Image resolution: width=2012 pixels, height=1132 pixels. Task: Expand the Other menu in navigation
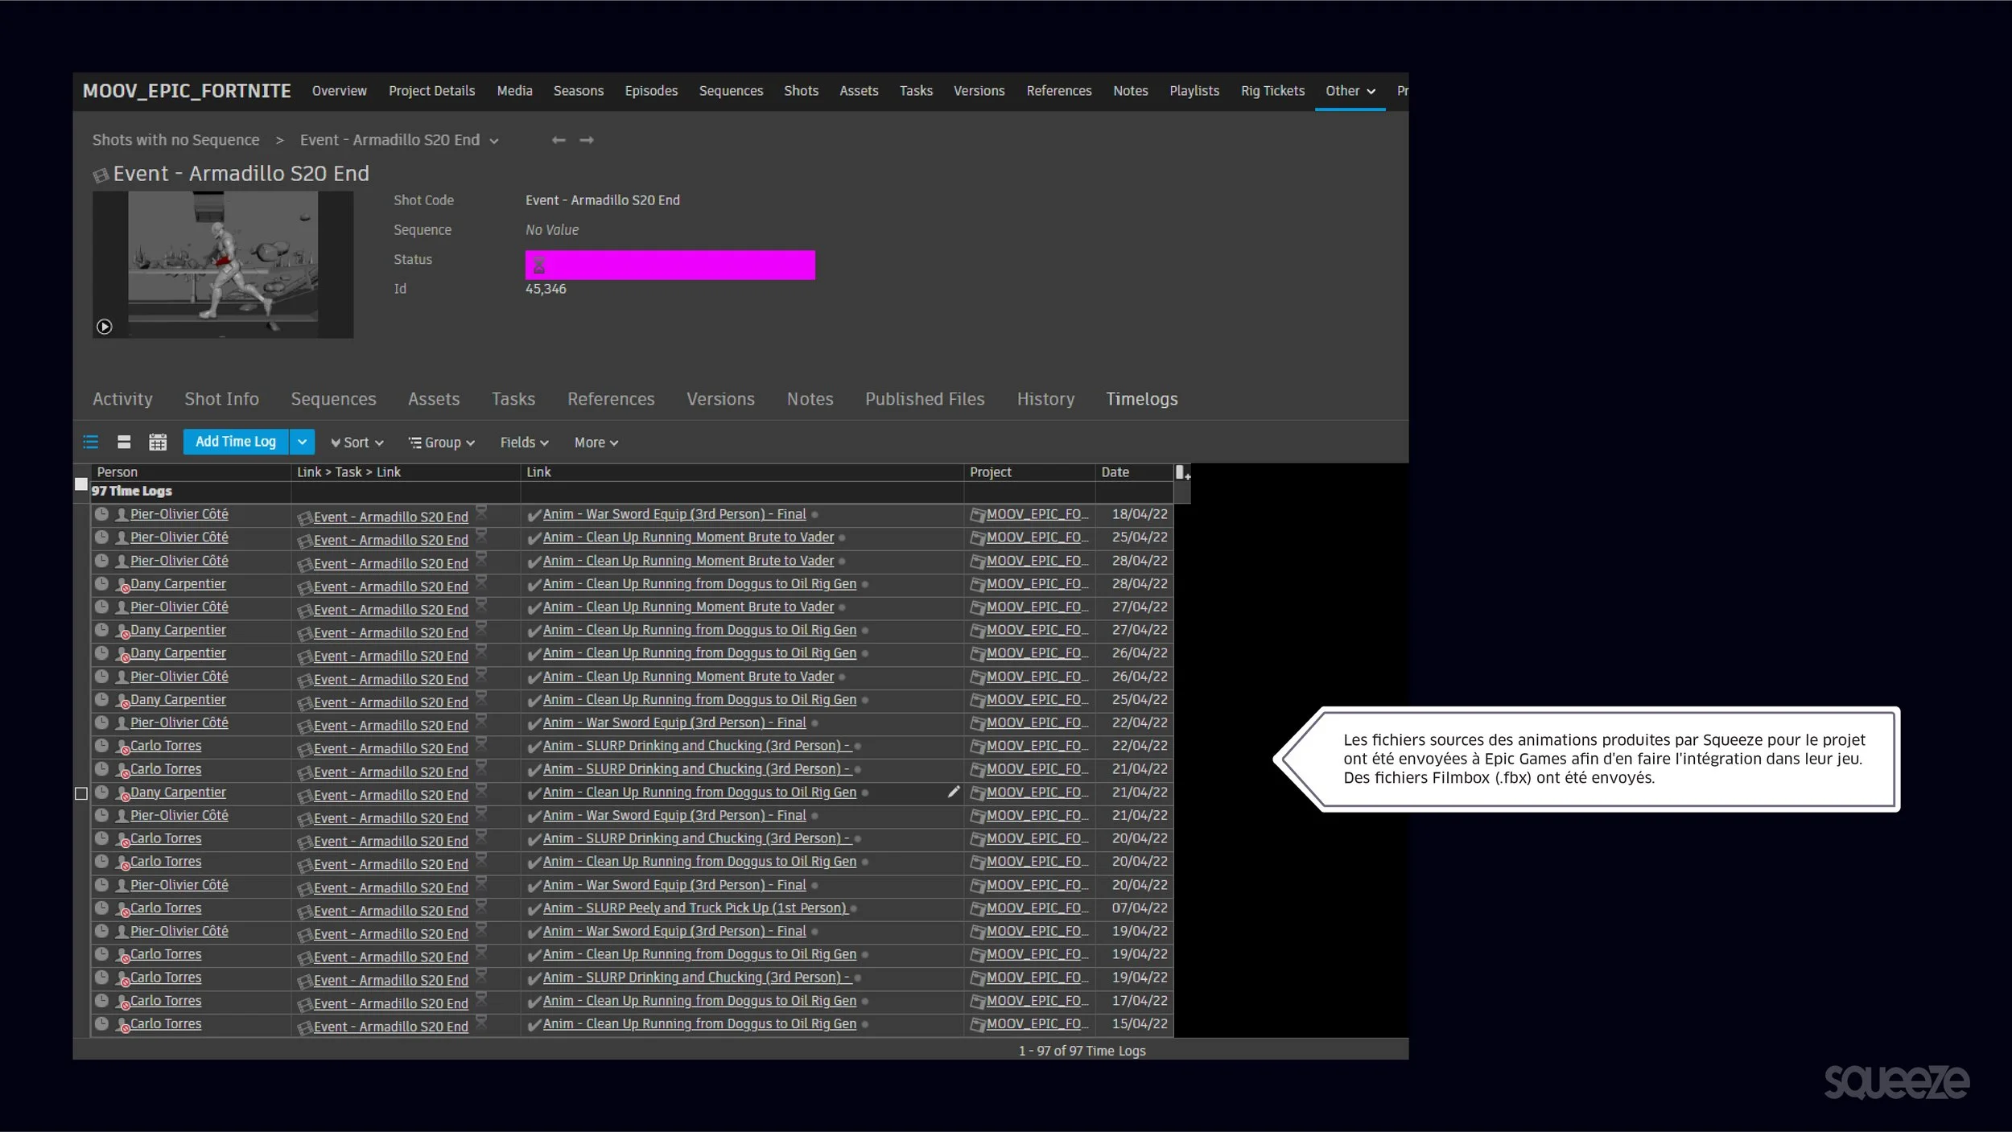pos(1350,91)
